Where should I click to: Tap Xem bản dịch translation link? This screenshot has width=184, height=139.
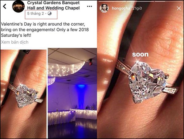click(x=15, y=42)
